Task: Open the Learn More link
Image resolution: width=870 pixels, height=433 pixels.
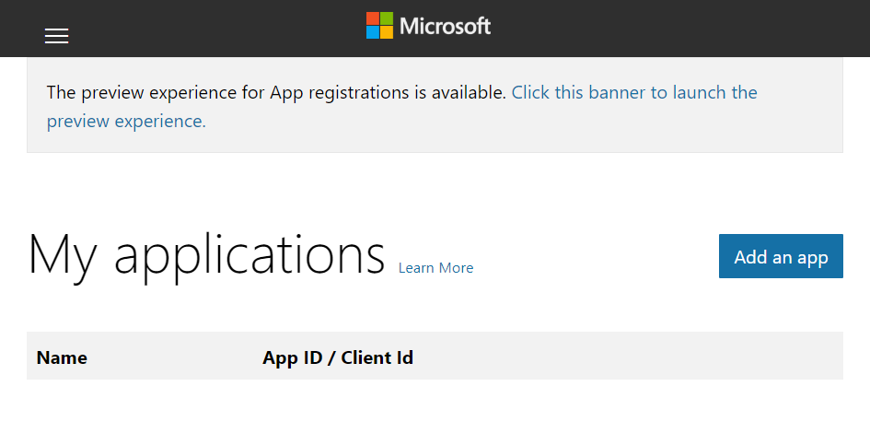Action: (x=435, y=268)
